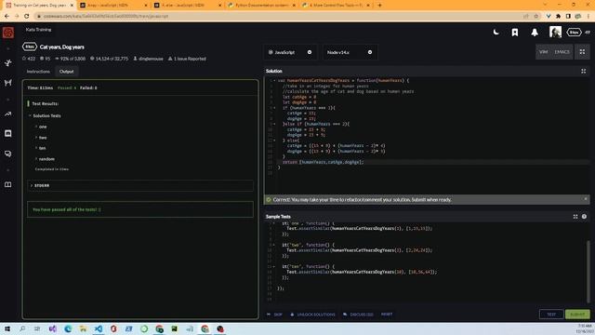Click 'You have passed all of the tests!' message
The width and height of the screenshot is (595, 335).
pyautogui.click(x=67, y=209)
